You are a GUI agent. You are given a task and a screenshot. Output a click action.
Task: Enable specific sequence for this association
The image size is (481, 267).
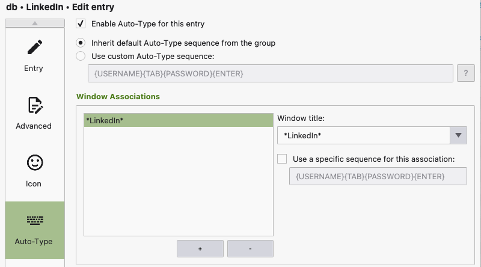(282, 159)
